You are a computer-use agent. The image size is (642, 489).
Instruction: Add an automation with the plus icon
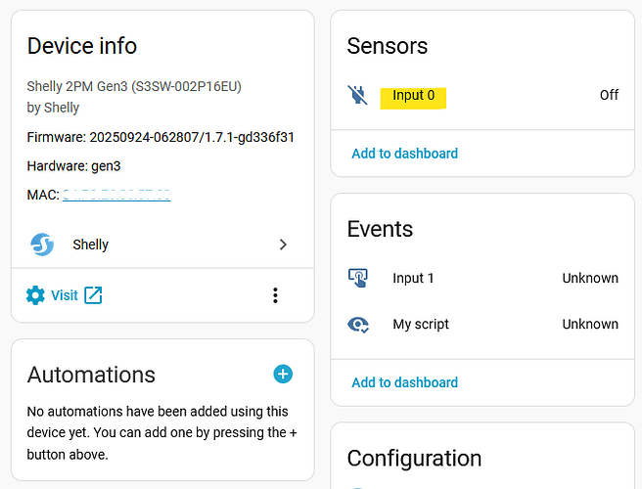[283, 374]
